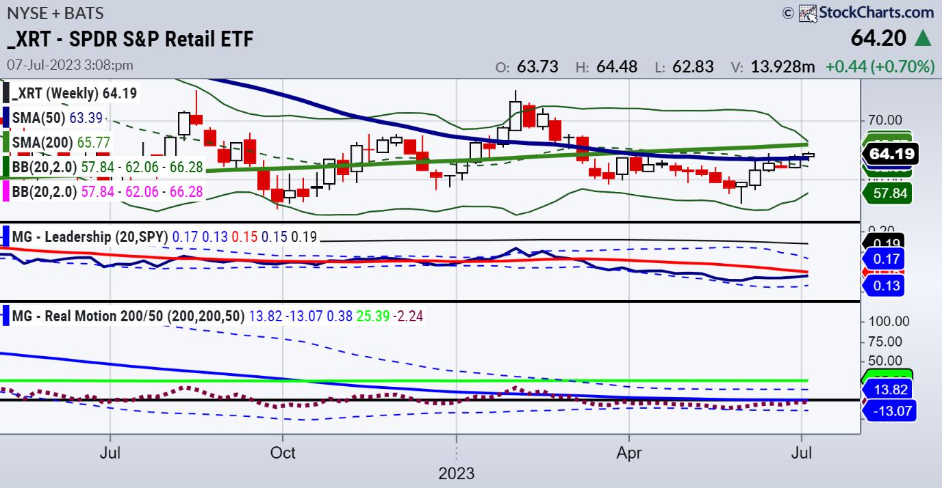Screen dimensions: 942x488
Task: Click the volume value 13.928m
Action: point(784,66)
